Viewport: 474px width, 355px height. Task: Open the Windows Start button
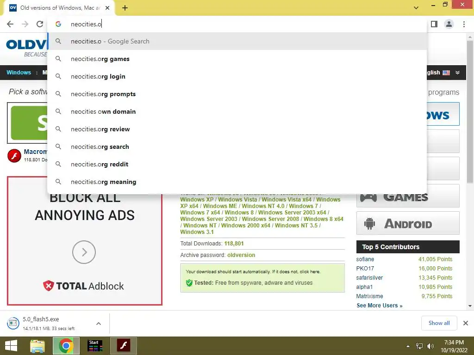coord(11,346)
